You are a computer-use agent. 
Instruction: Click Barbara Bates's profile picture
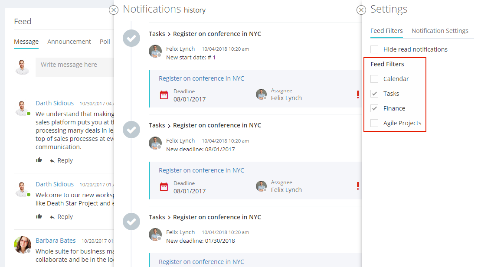(x=23, y=245)
